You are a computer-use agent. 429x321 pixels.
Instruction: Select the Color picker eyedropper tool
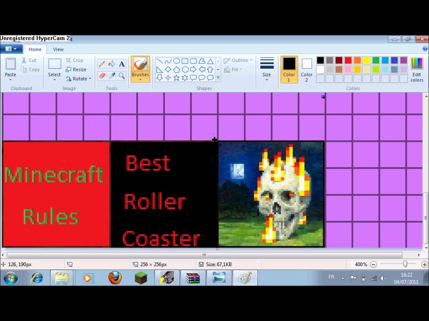point(112,75)
